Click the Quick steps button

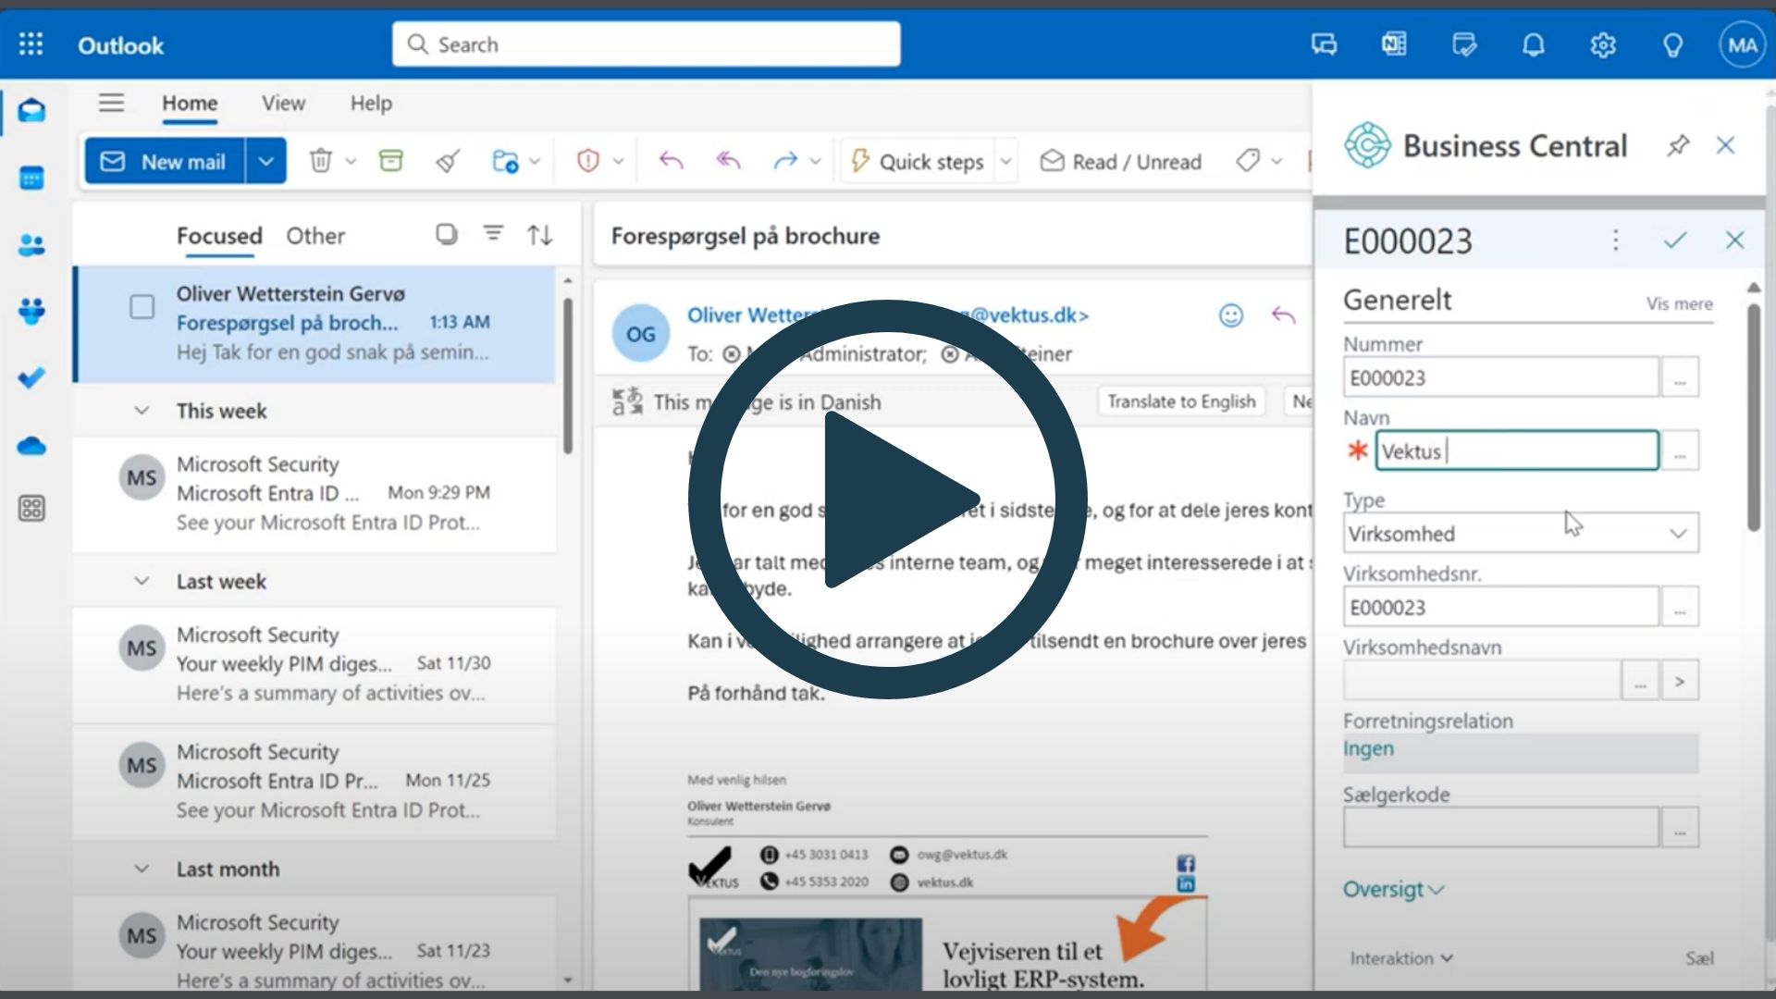click(918, 161)
